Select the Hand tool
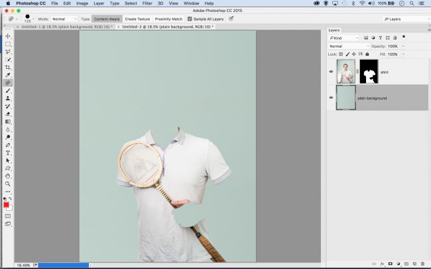This screenshot has height=269, width=431. tap(8, 176)
